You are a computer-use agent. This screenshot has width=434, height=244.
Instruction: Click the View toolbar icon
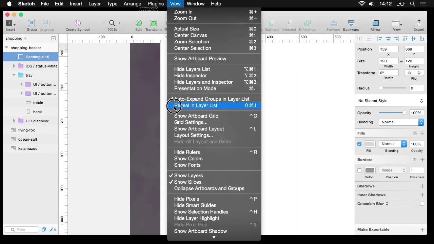(x=397, y=23)
